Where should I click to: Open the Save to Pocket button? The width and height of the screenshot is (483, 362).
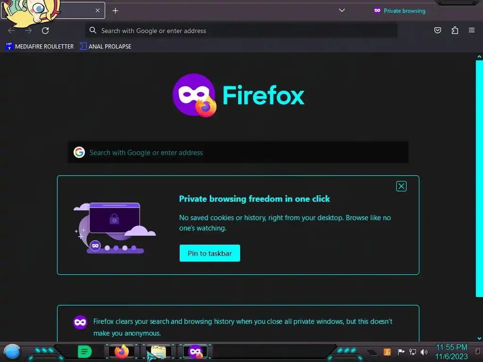437,30
